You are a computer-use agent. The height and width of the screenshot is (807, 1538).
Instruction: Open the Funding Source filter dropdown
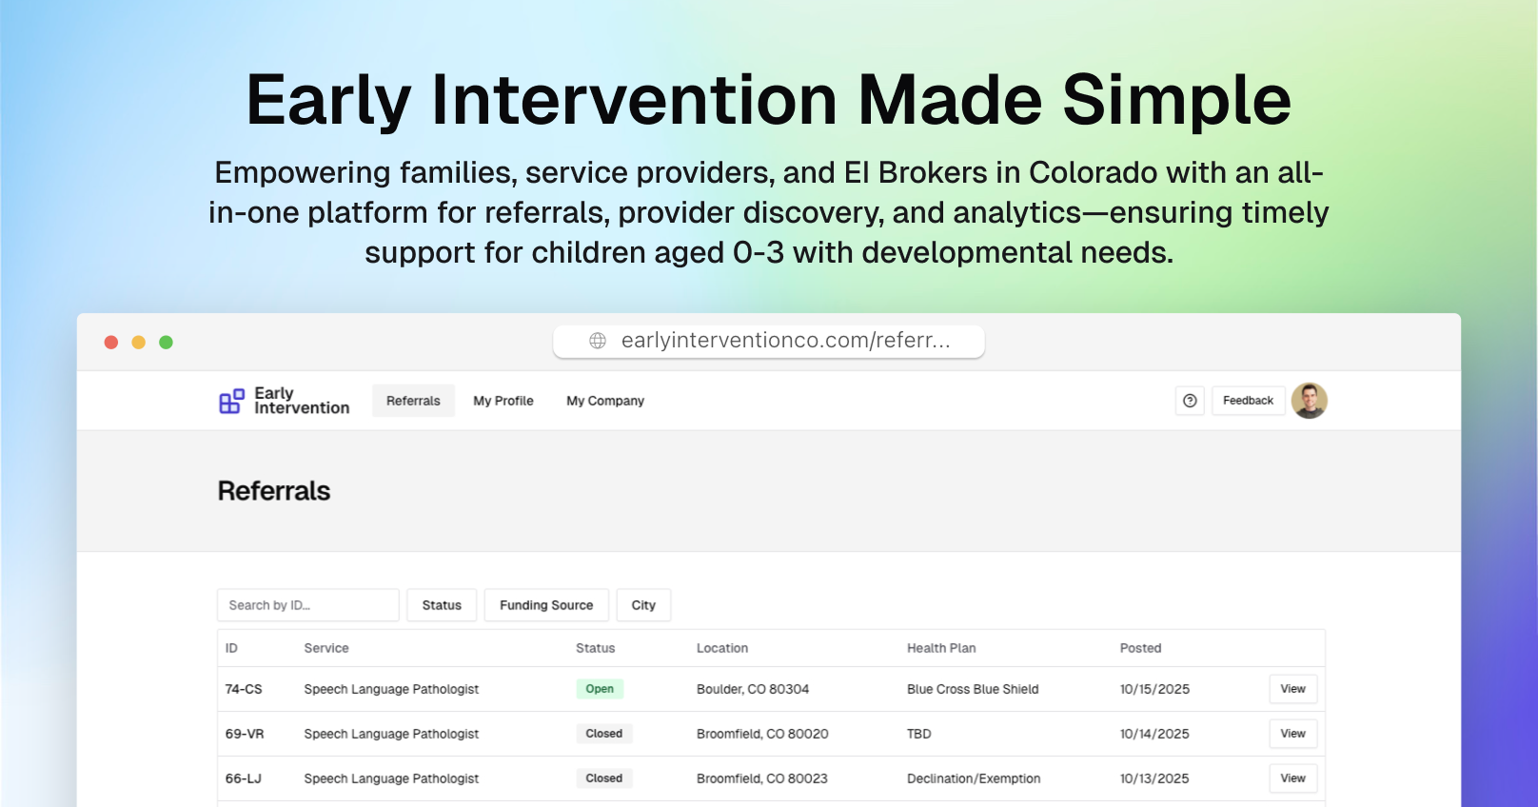(x=545, y=604)
